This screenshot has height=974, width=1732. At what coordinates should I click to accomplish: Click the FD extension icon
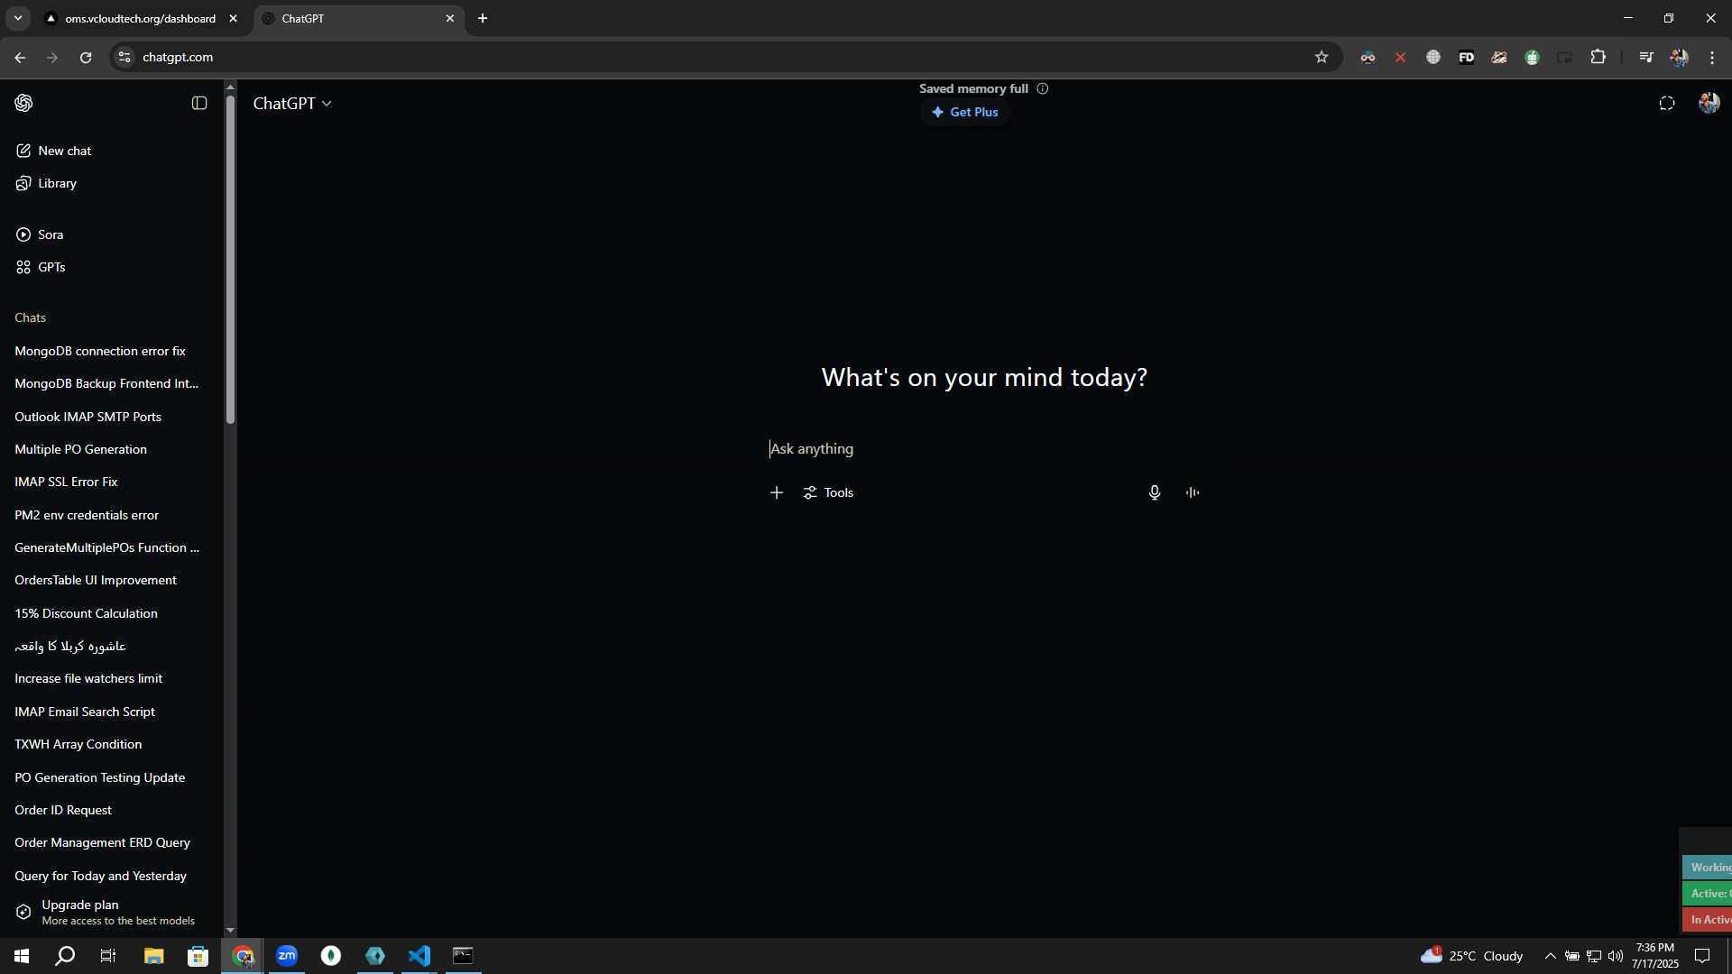tap(1466, 57)
